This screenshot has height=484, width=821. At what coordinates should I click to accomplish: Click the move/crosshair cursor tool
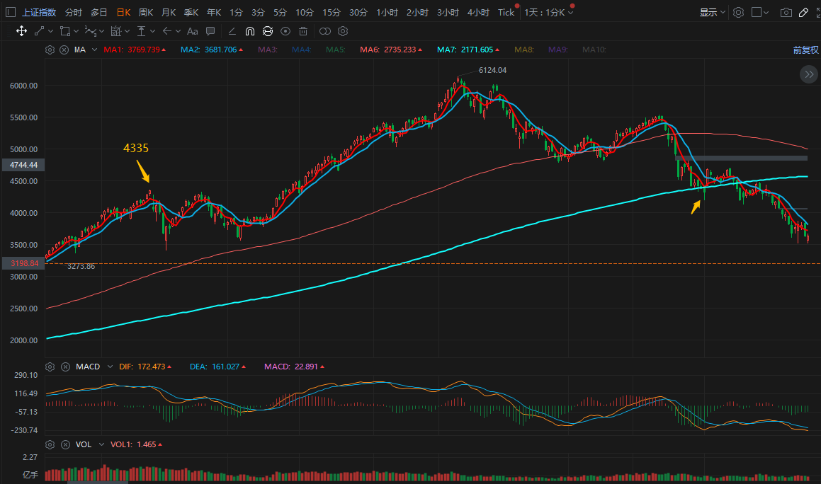21,31
